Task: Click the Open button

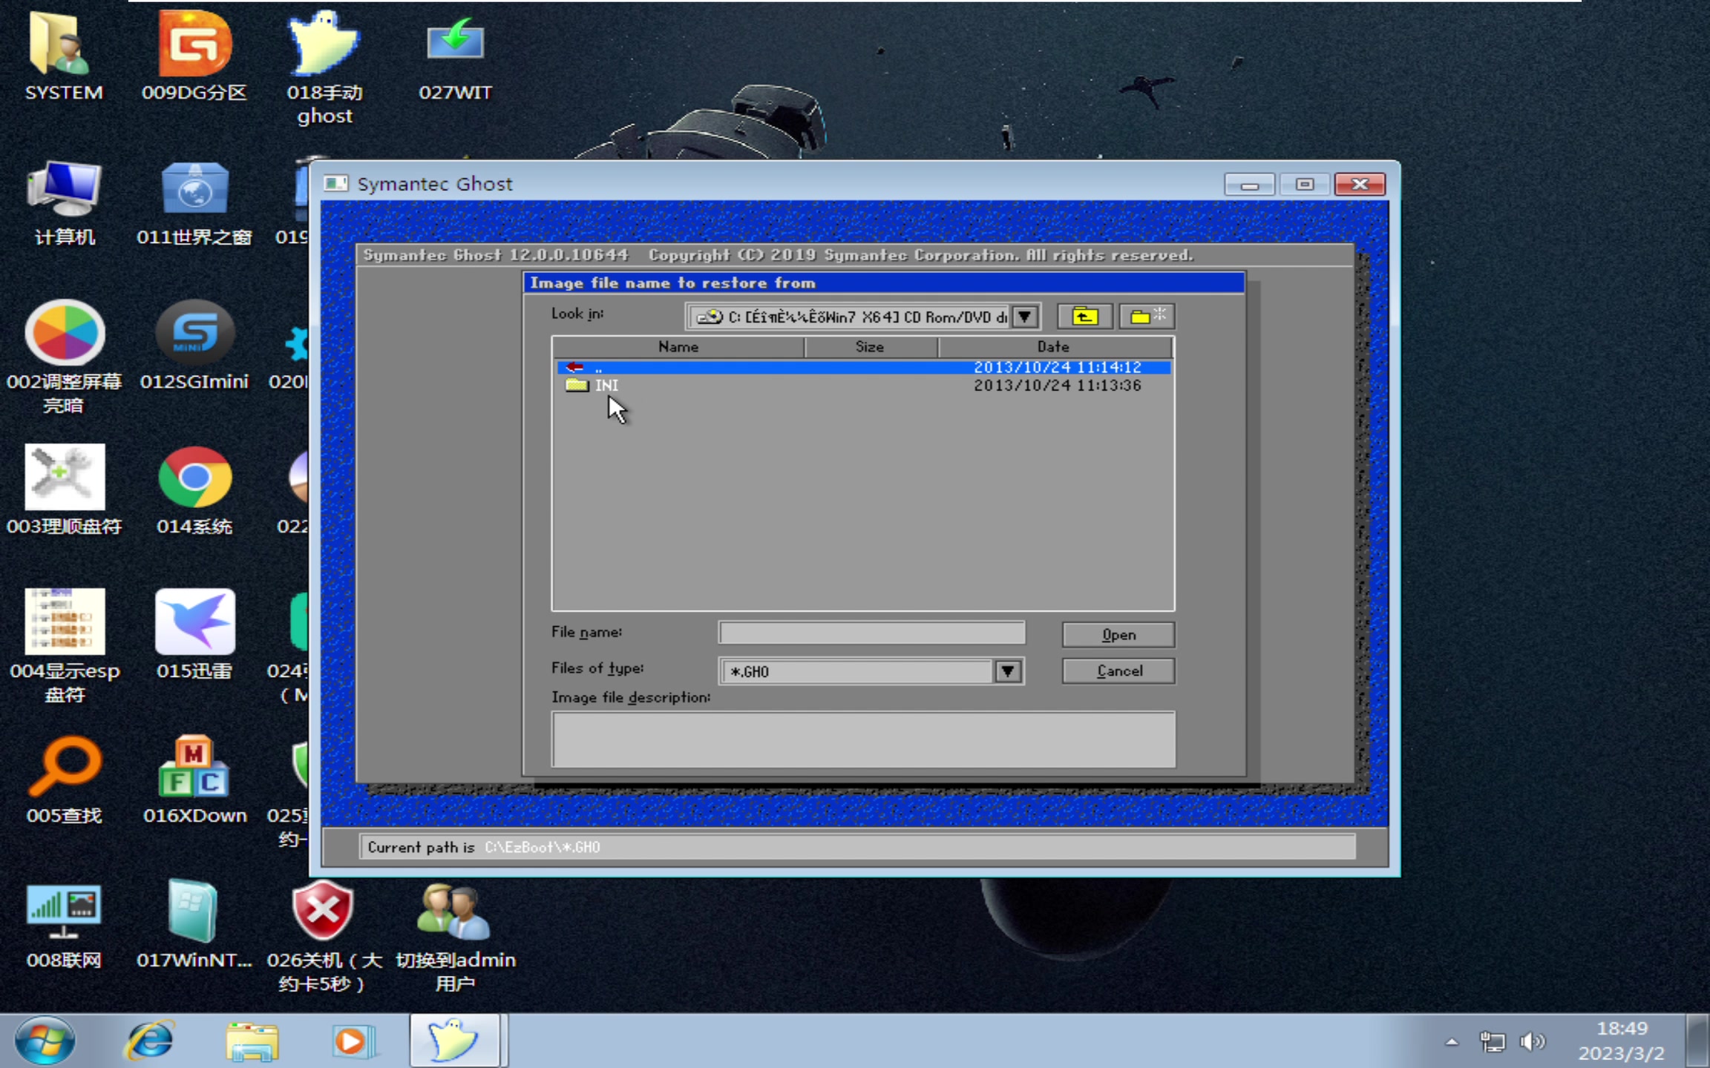Action: (1118, 635)
